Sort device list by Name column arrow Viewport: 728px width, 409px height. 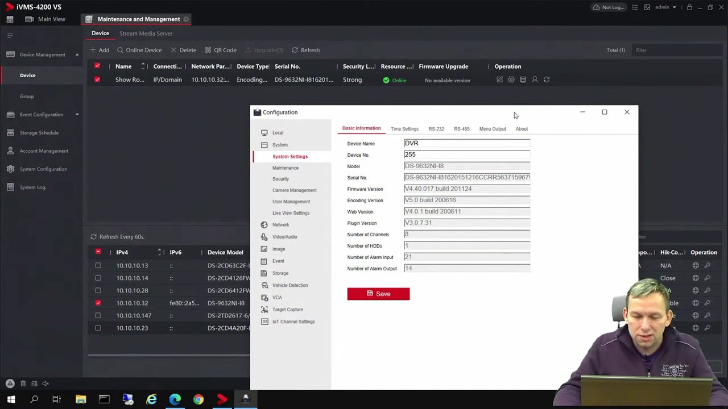pyautogui.click(x=143, y=66)
